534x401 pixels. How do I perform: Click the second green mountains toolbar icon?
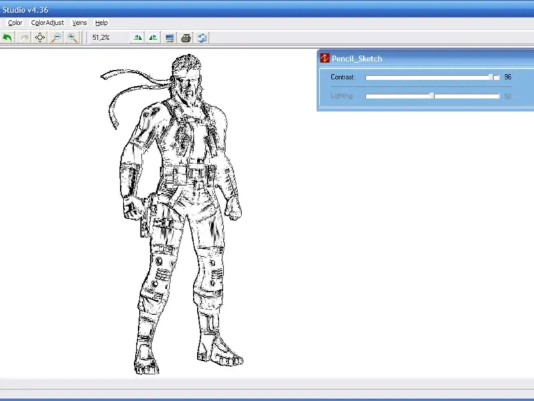(154, 37)
